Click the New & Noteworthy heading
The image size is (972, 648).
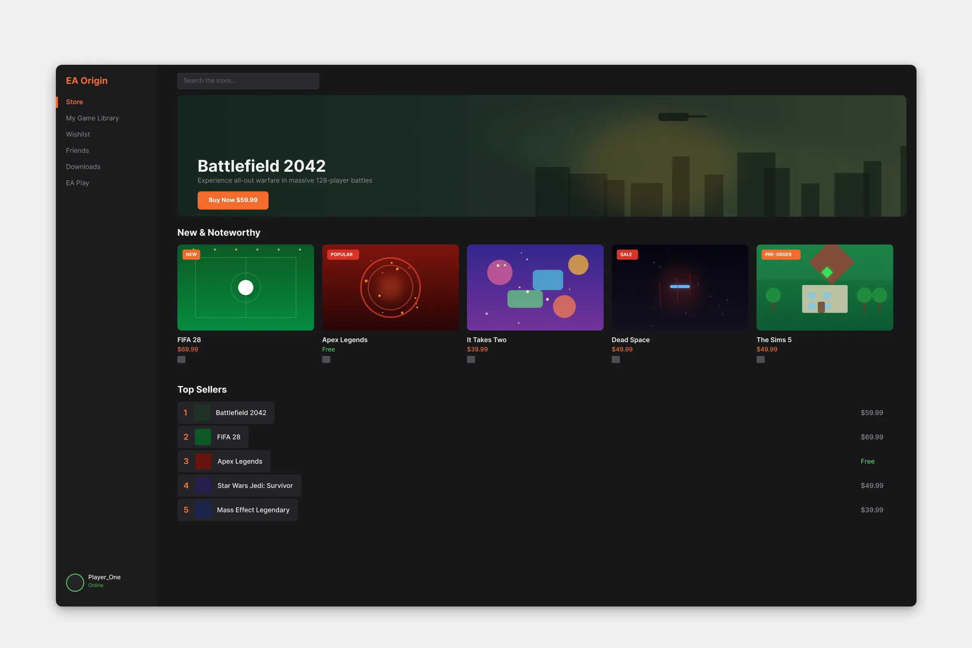pos(219,232)
